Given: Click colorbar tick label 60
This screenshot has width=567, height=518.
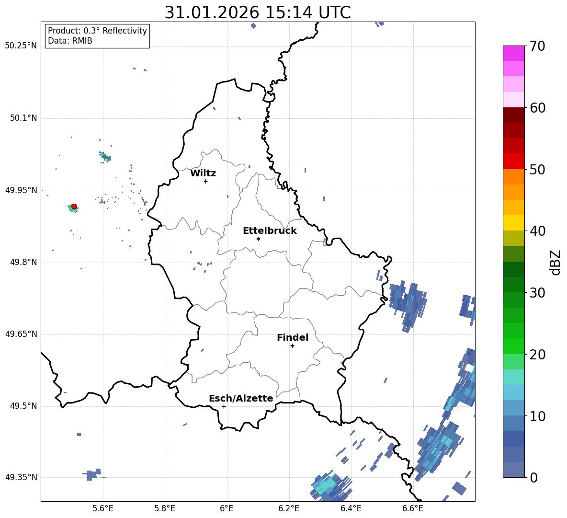Looking at the screenshot, I should [537, 108].
